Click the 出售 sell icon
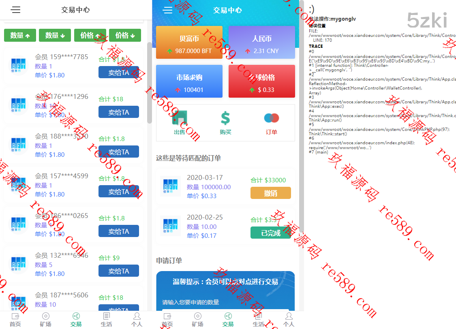Image resolution: width=456 pixels, height=329 pixels. (180, 119)
